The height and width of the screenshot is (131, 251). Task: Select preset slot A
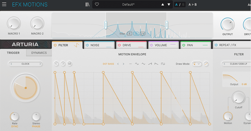(x=177, y=5)
